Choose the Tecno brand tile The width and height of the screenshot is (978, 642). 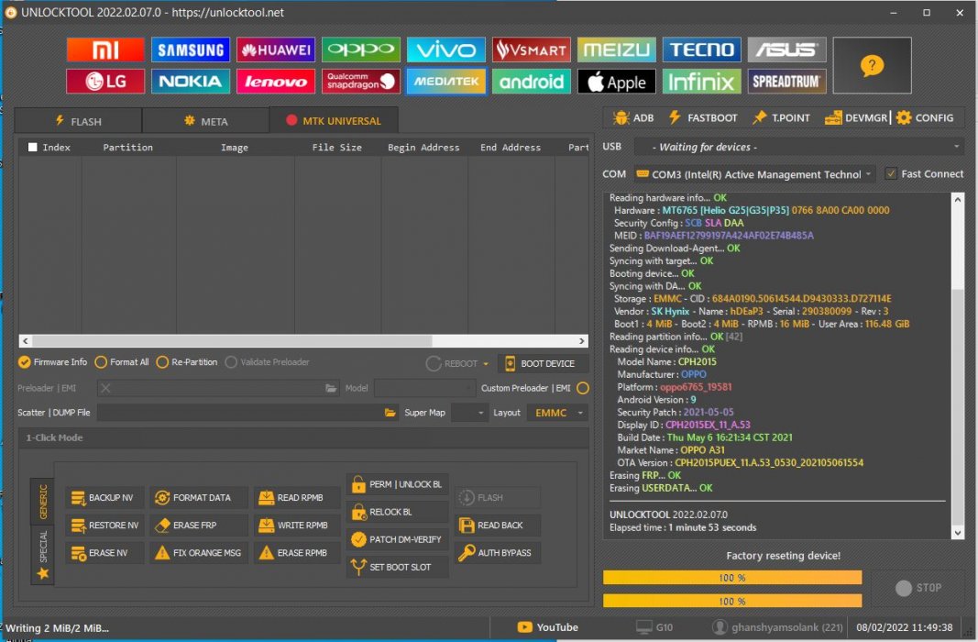(x=701, y=50)
